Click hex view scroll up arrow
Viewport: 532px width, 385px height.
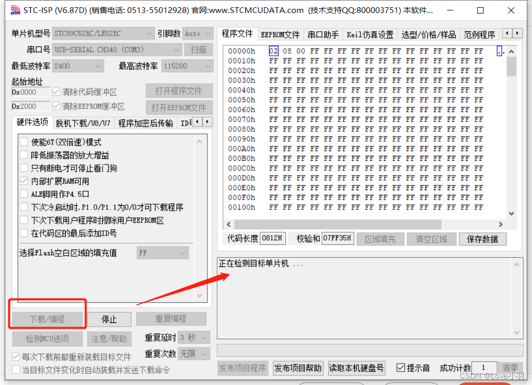pos(512,52)
